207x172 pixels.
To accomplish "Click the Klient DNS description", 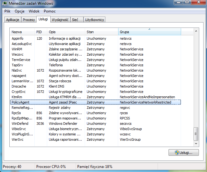I will (x=57, y=86).
